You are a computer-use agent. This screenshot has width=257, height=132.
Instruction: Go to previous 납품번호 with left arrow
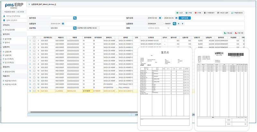click(x=179, y=24)
